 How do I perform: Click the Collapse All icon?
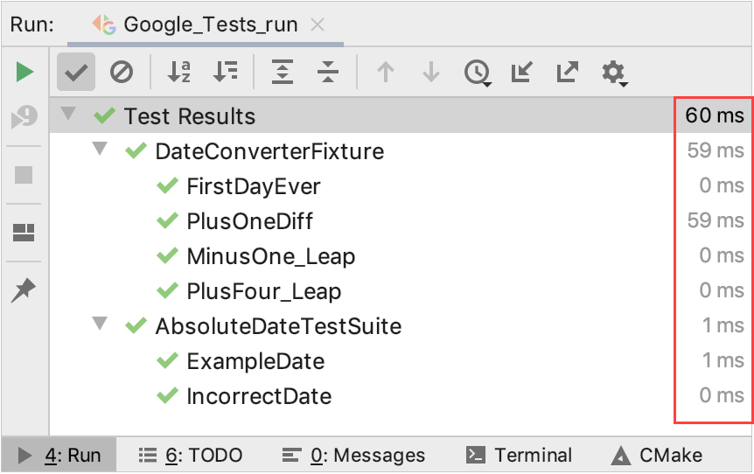coord(328,72)
